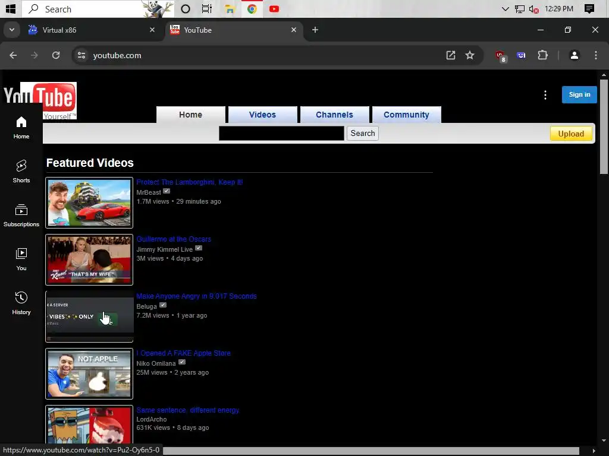Open History in the sidebar
Screen dimensions: 609x456
(21, 303)
